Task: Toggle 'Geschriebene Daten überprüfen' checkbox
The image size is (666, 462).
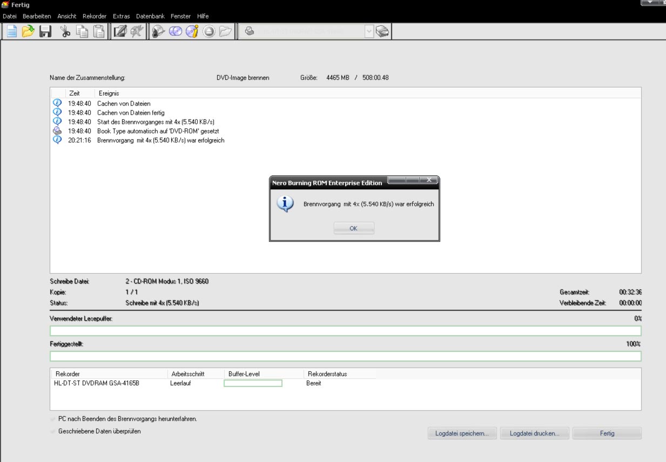Action: [x=53, y=431]
